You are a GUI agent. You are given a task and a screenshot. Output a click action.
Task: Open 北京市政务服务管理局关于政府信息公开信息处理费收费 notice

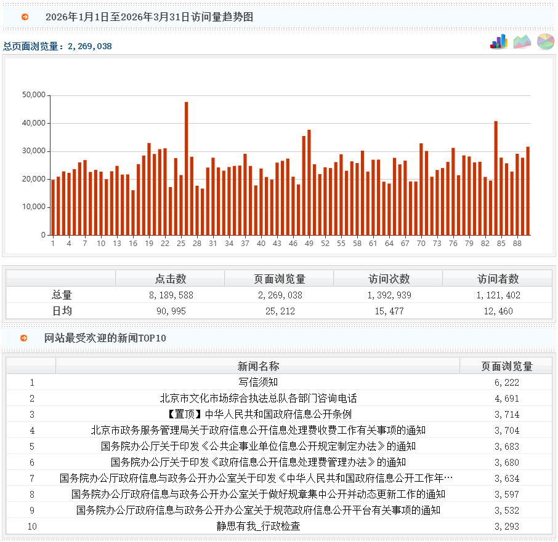[x=258, y=431]
